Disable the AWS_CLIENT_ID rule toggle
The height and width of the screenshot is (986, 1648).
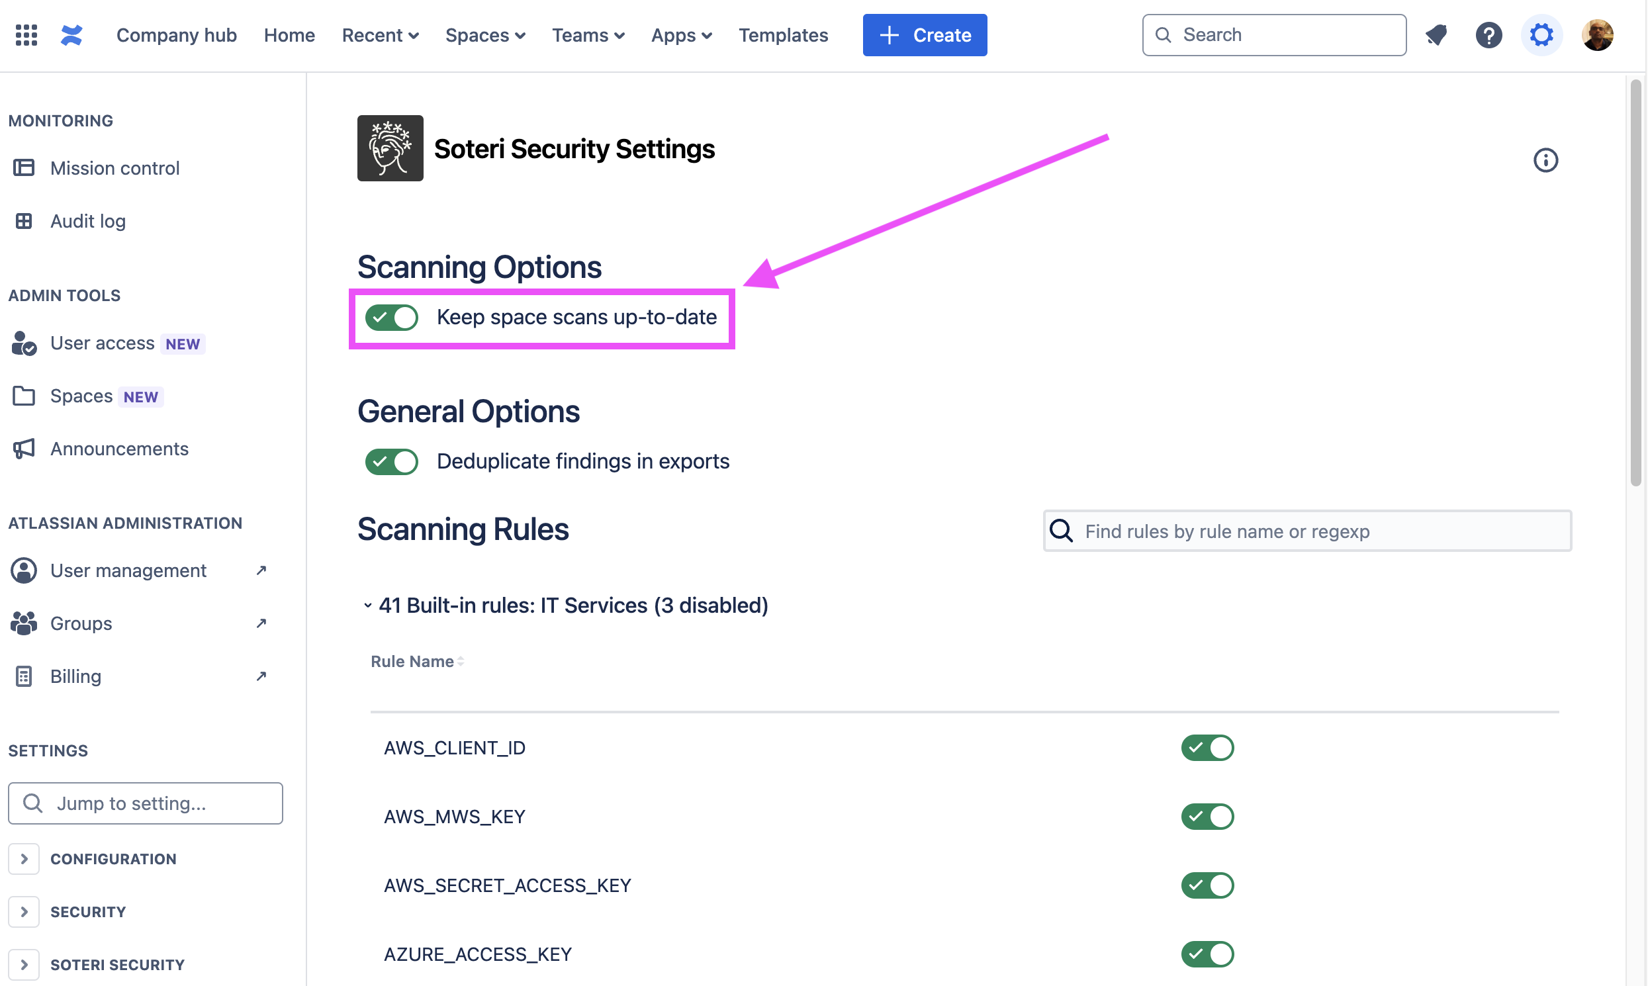coord(1207,748)
